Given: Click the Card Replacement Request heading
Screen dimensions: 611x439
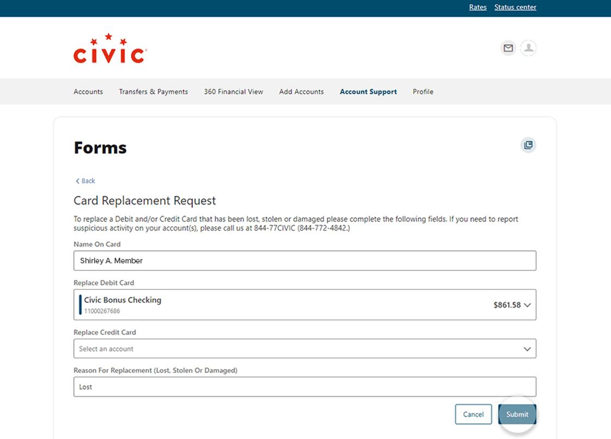Looking at the screenshot, I should 144,201.
